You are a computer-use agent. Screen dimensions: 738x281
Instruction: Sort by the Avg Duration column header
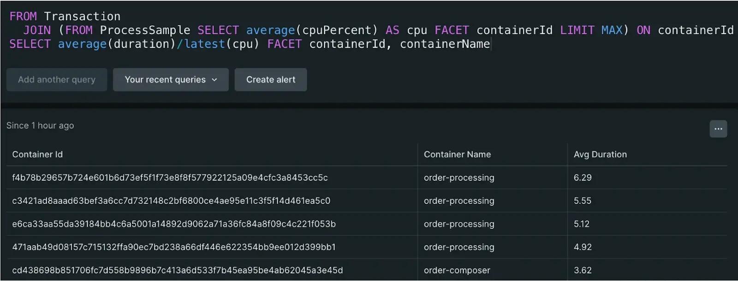(x=600, y=155)
